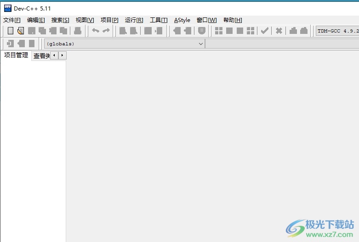Click the Goto line icon with arrow
359x242 pixels.
coord(159,31)
